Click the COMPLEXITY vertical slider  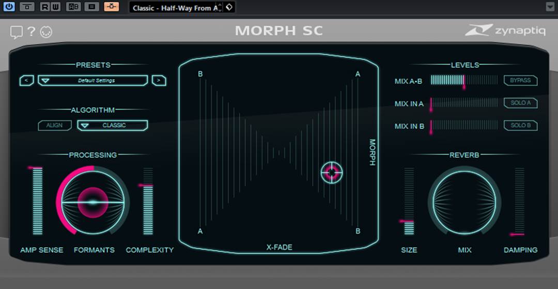click(x=148, y=201)
